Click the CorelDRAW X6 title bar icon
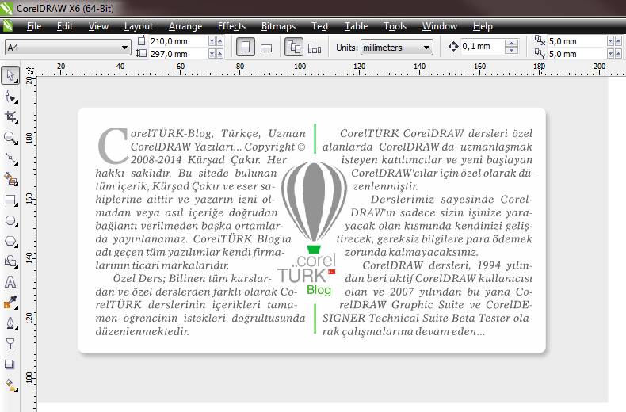 (6, 8)
